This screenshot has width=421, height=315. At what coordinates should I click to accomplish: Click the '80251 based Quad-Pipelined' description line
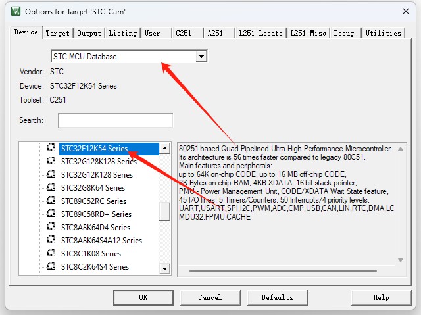(x=285, y=149)
